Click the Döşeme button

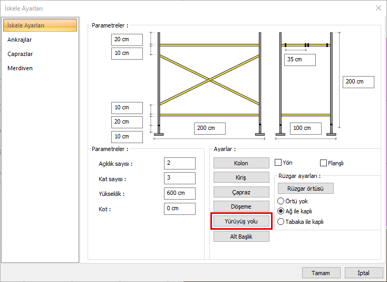[x=241, y=206]
